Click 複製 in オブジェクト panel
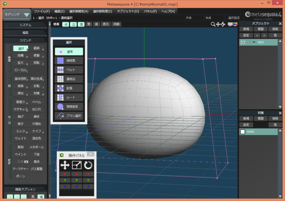The width and height of the screenshot is (285, 201). coord(261,29)
